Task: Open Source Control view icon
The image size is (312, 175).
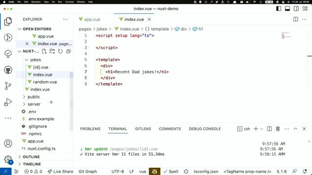Action: (8, 86)
